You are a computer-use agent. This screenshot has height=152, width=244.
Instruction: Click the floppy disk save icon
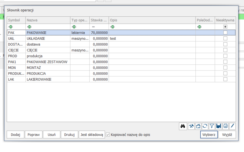click(218, 126)
